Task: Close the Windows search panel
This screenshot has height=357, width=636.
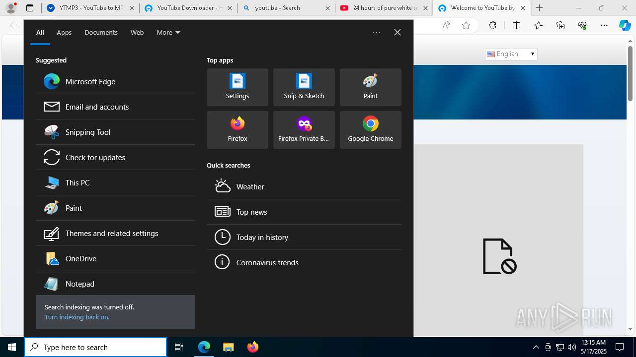Action: click(x=397, y=32)
